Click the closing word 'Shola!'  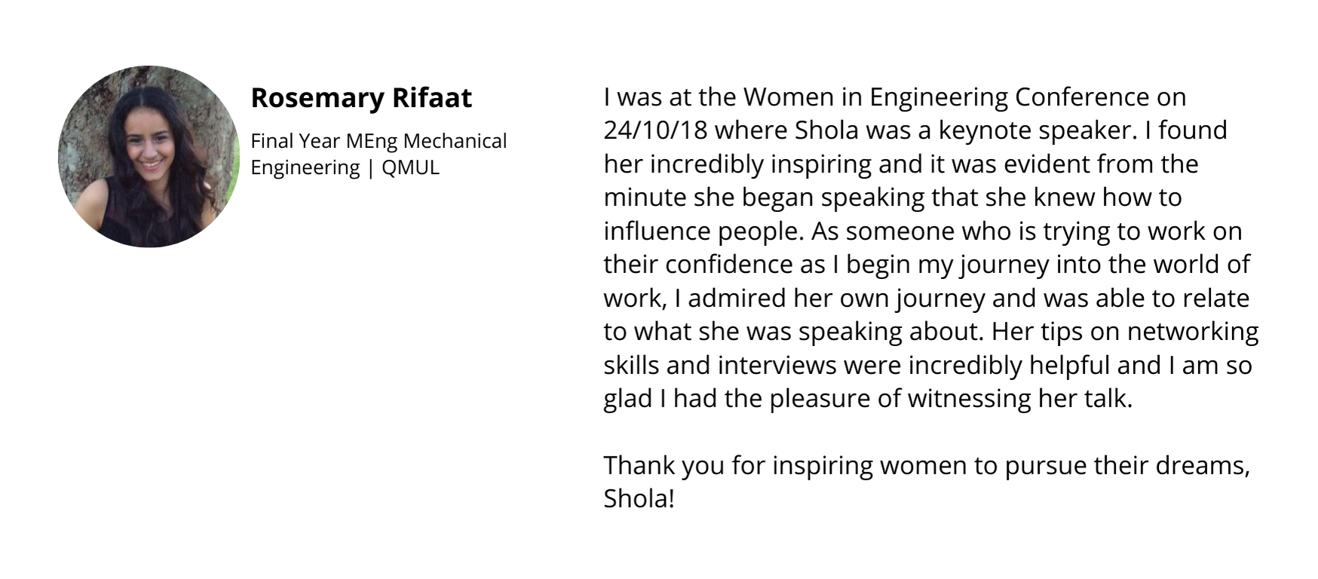pos(639,499)
